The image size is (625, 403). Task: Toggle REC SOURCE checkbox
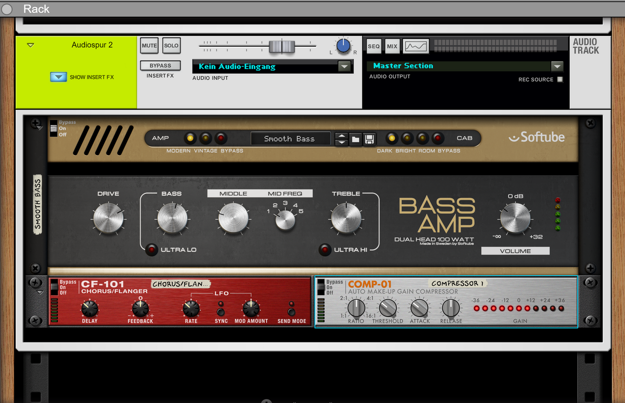[x=560, y=79]
